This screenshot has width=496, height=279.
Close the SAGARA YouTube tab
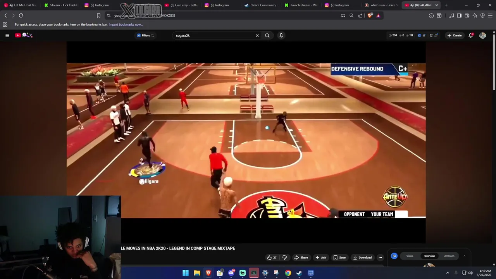point(437,5)
